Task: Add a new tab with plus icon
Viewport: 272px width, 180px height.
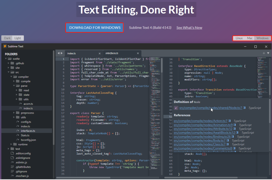Action: tap(264, 53)
